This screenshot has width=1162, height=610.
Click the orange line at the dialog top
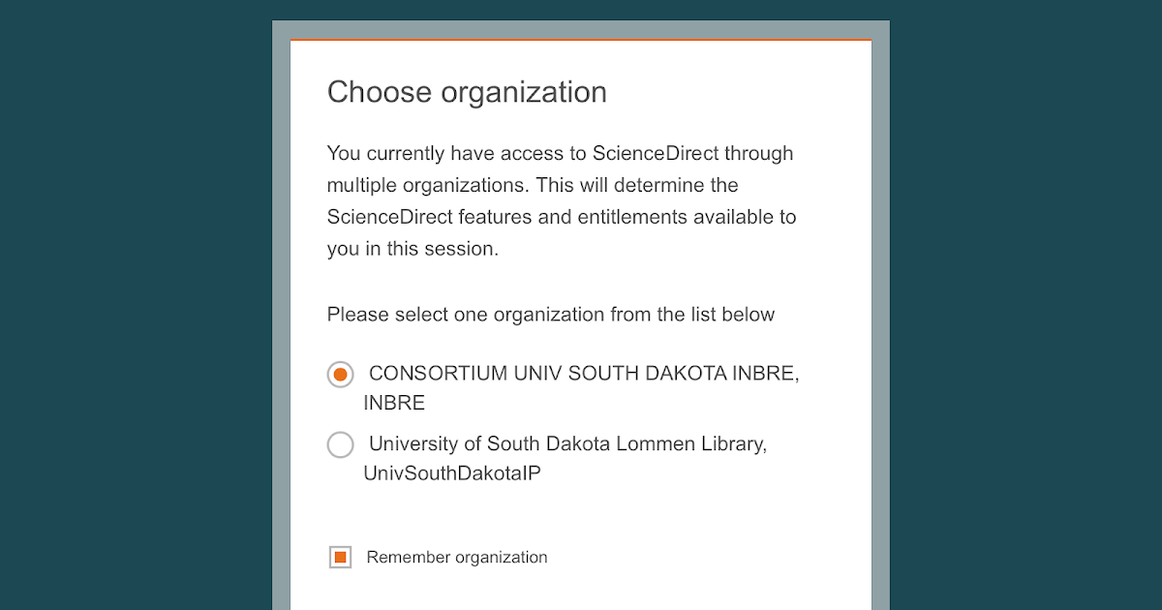pos(581,40)
